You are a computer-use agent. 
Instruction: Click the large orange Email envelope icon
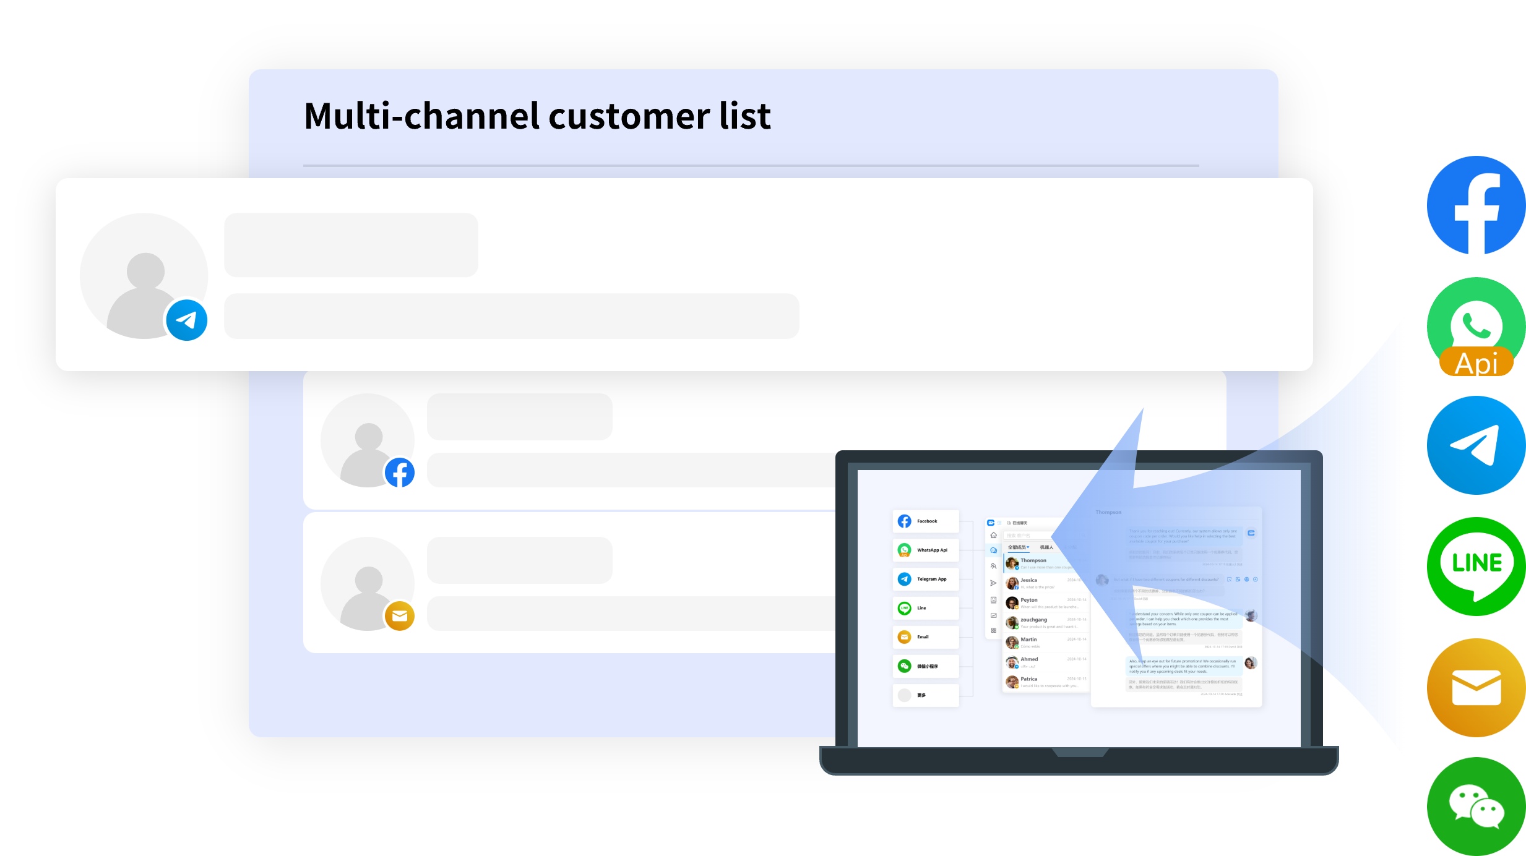point(1476,687)
